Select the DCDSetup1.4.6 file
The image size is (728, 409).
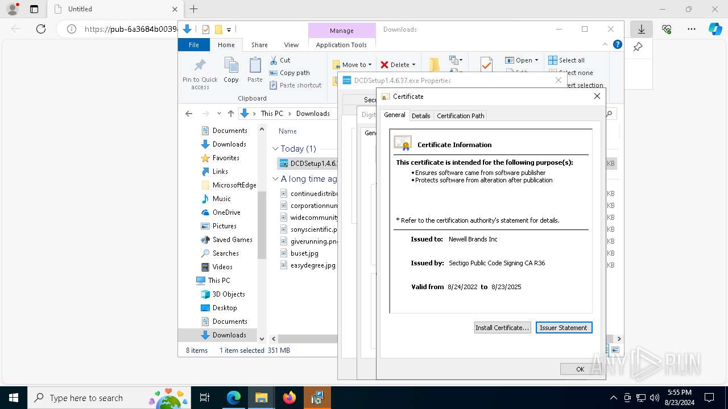point(308,164)
